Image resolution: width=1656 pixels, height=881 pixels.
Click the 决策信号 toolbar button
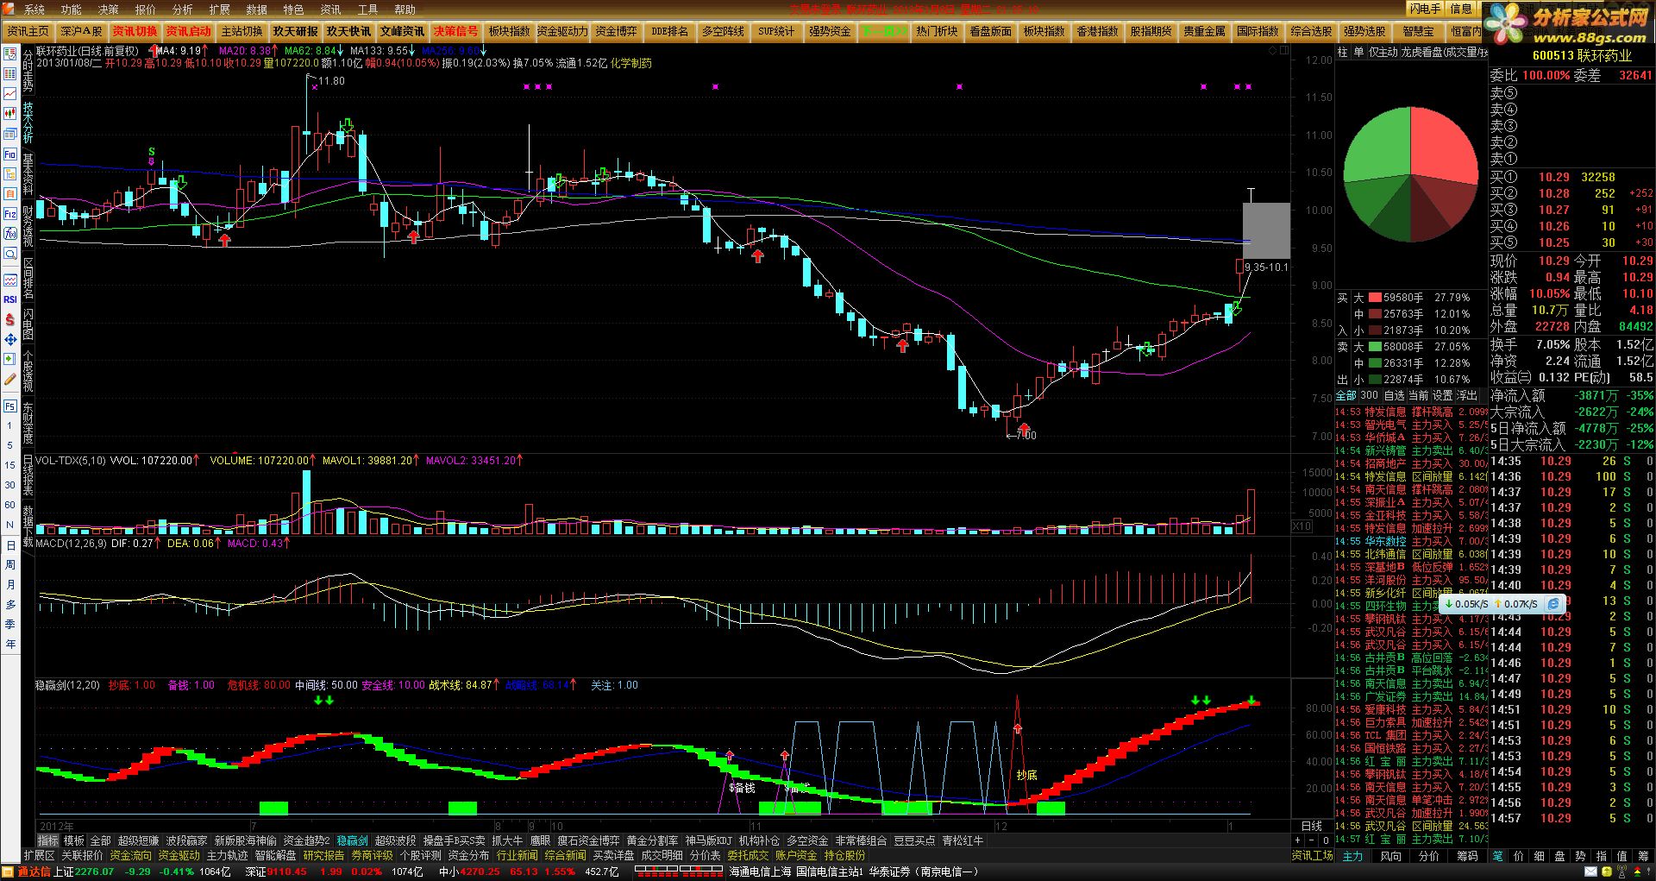coord(455,31)
